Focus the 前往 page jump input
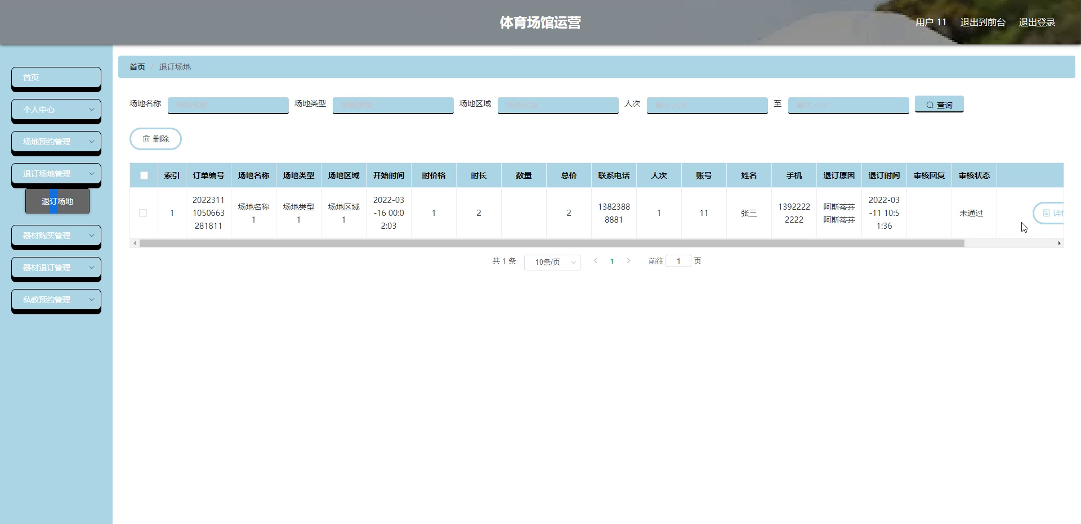 678,261
